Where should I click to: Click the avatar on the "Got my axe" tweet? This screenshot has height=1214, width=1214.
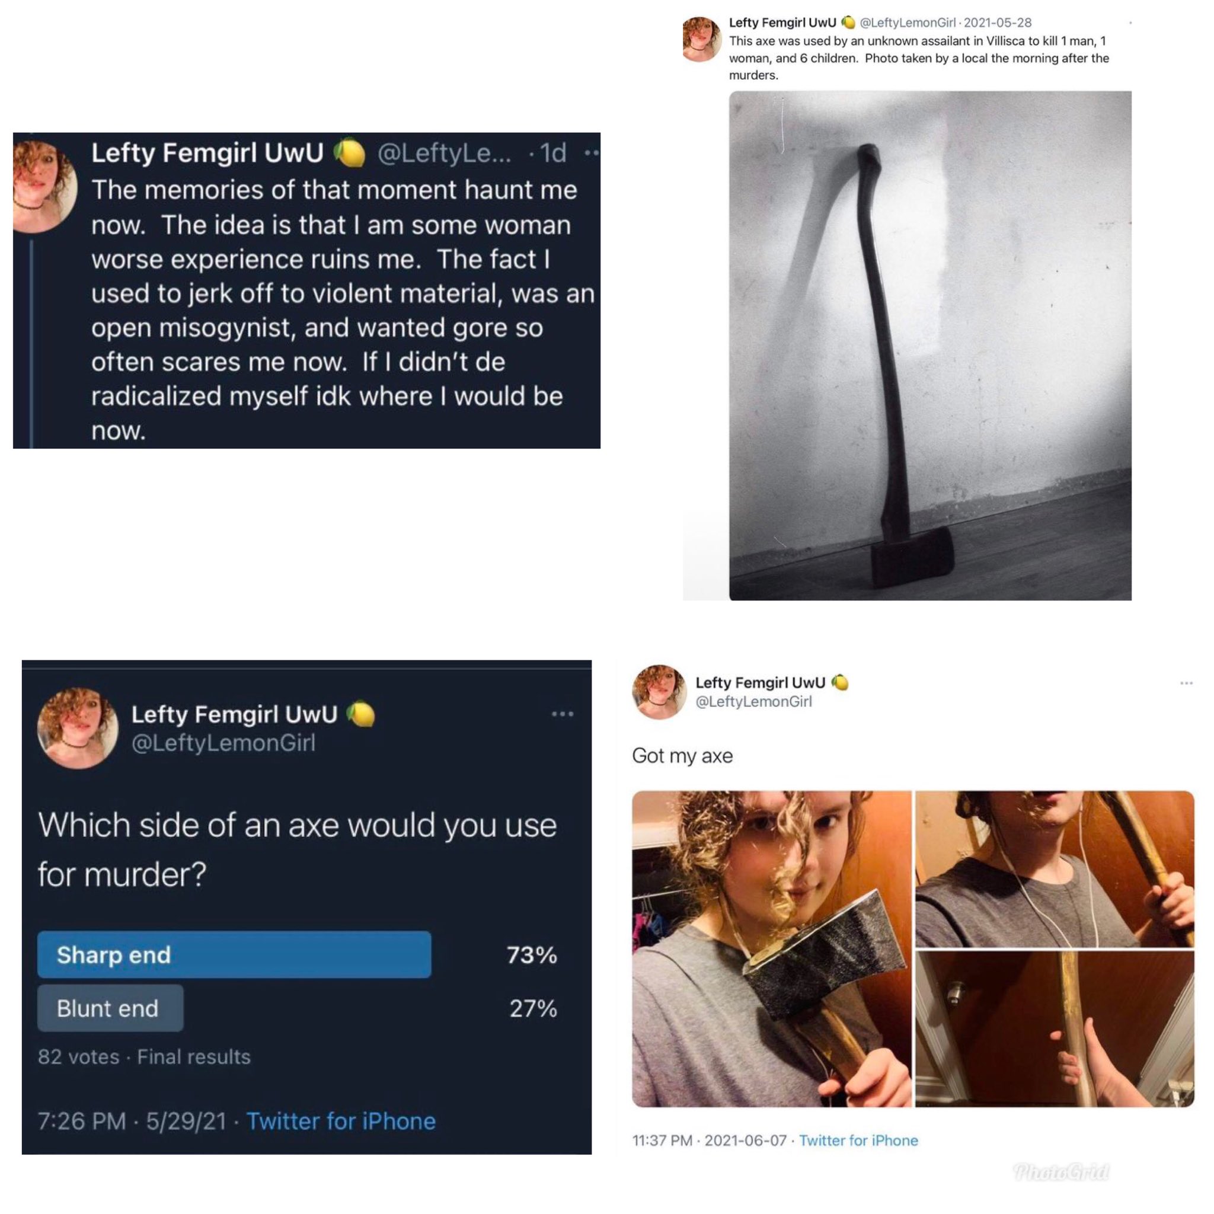[659, 692]
